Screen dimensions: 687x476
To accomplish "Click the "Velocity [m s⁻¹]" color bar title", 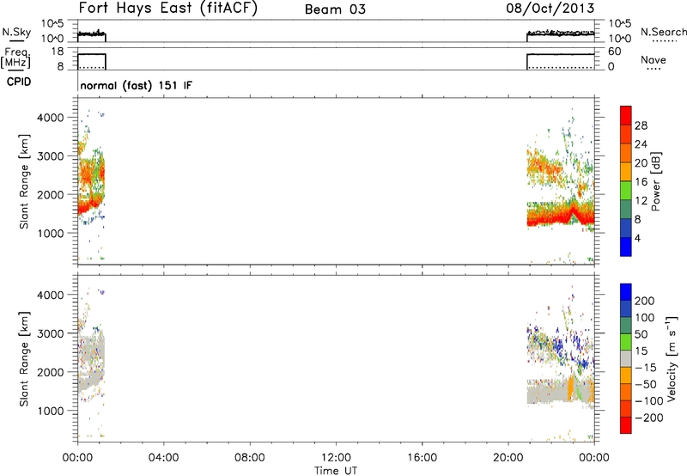I will [x=672, y=358].
